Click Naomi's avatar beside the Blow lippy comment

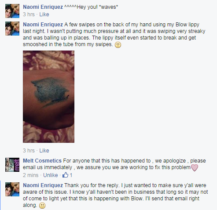[x=12, y=29]
